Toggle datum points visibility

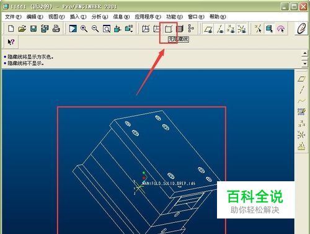tap(231, 29)
